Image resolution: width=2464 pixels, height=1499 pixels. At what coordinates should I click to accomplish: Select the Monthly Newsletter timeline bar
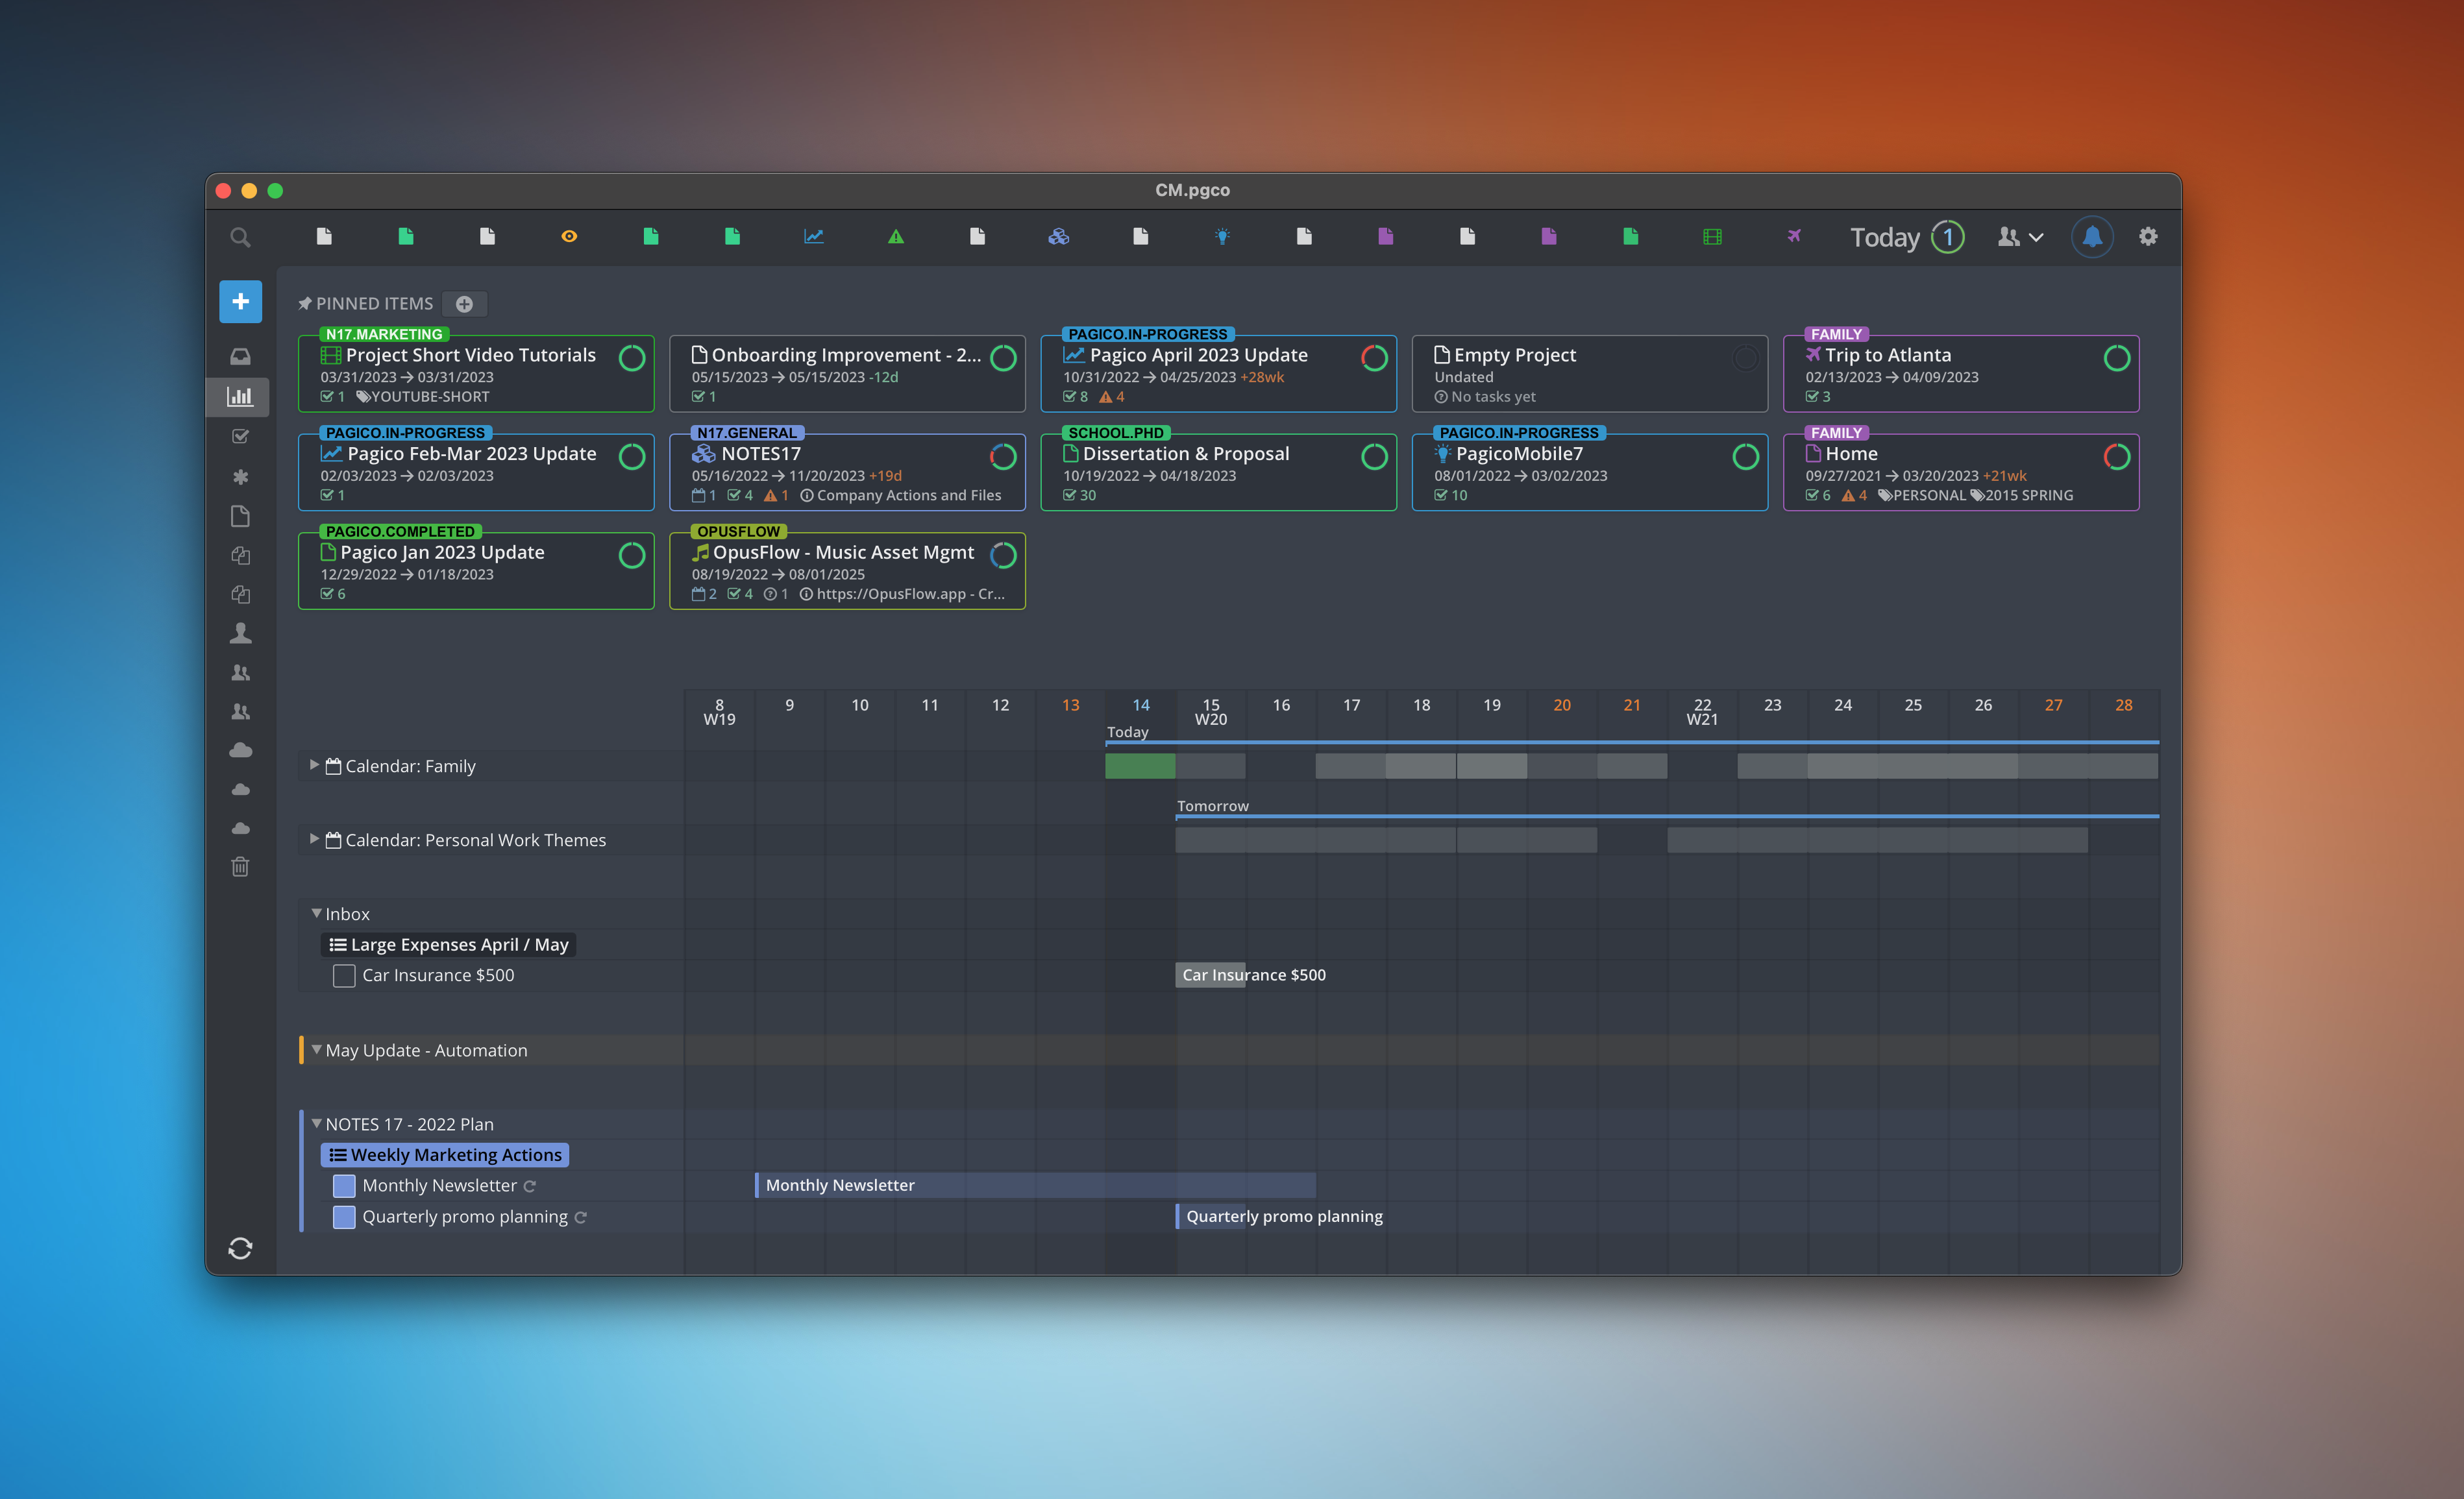coord(1035,1185)
